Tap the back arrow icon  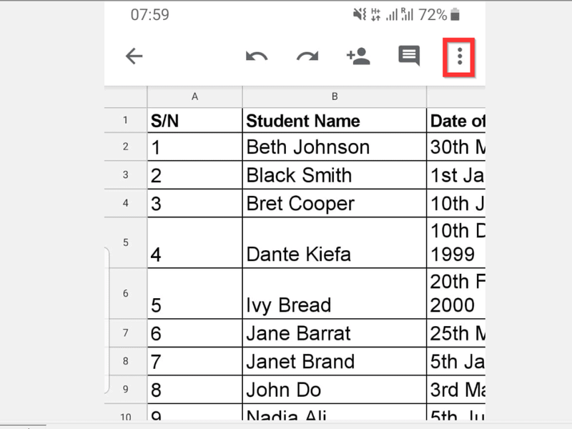point(134,56)
